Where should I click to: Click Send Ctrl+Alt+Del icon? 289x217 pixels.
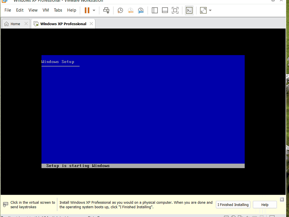point(106,10)
